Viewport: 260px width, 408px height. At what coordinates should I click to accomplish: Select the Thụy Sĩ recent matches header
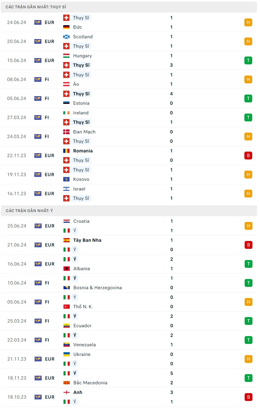click(36, 7)
